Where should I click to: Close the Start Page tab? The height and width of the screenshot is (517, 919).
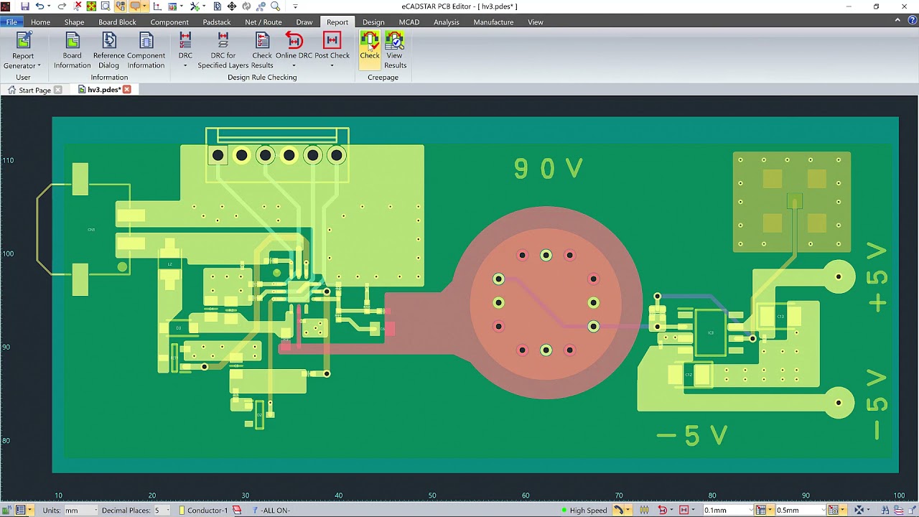[58, 90]
